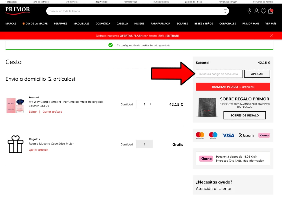Click ¡Virales de TikTok! trend link
The width and height of the screenshot is (282, 199).
click(x=193, y=2)
